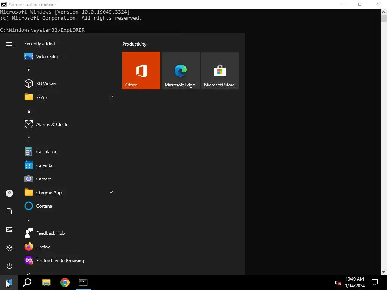Viewport: 387px width, 290px height.
Task: Open Settings gear in Start sidebar
Action: tap(9, 248)
